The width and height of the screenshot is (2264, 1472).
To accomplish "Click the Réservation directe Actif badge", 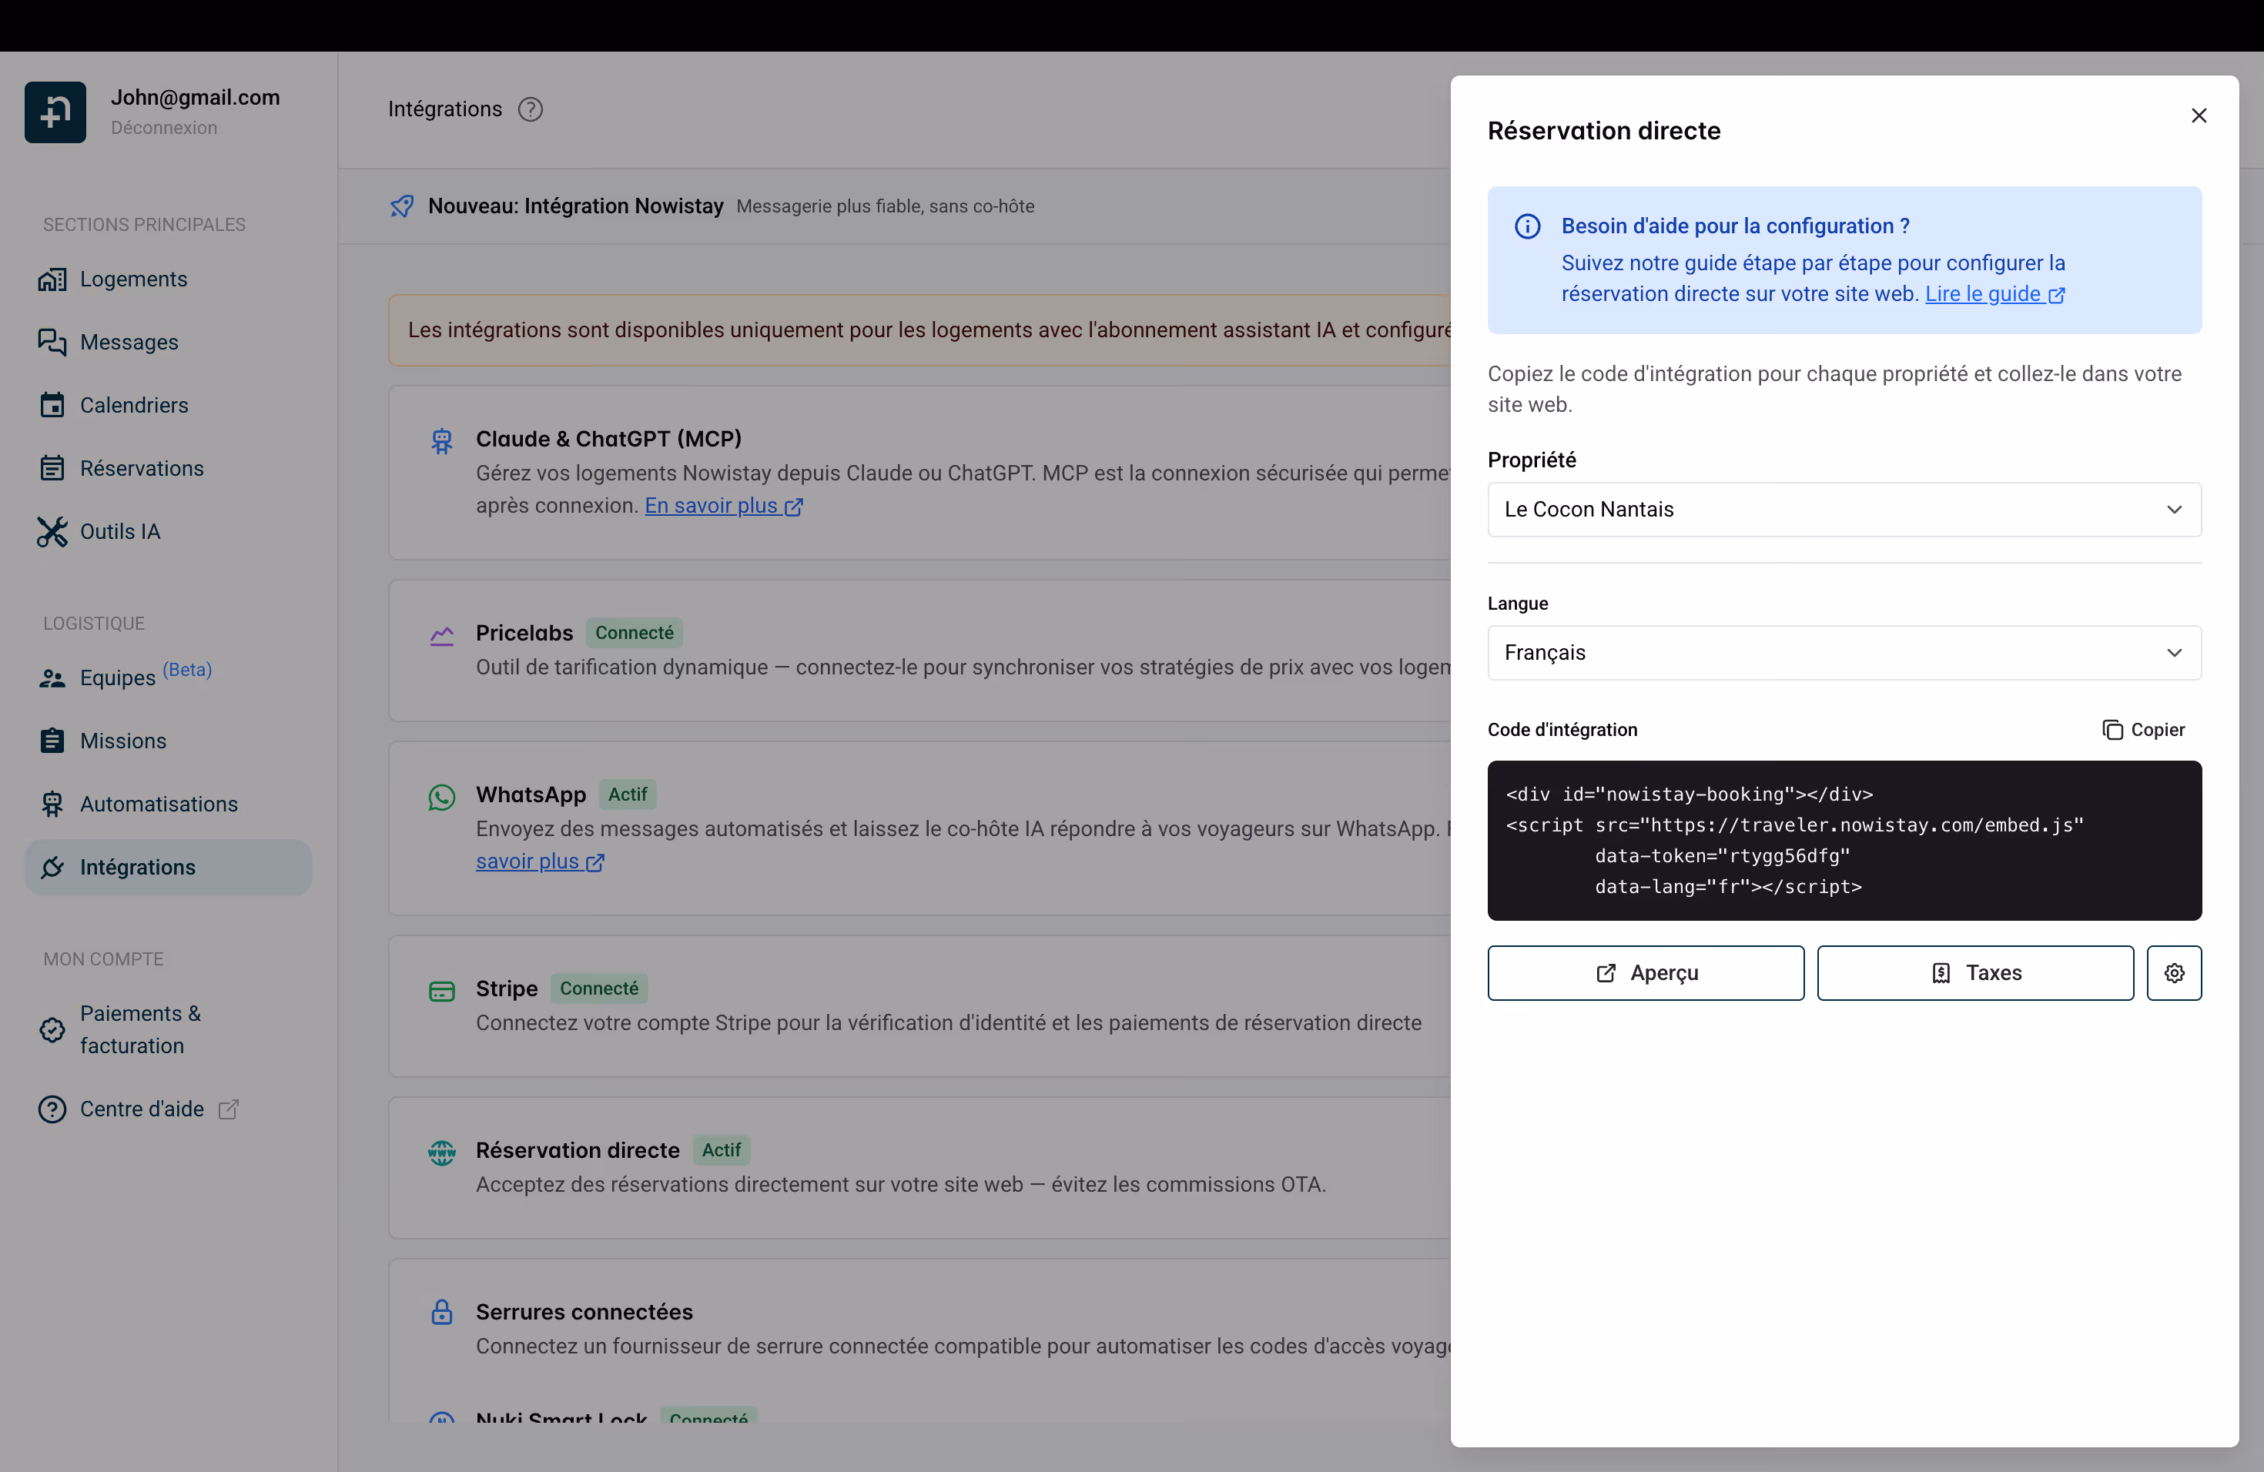I will (x=721, y=1151).
